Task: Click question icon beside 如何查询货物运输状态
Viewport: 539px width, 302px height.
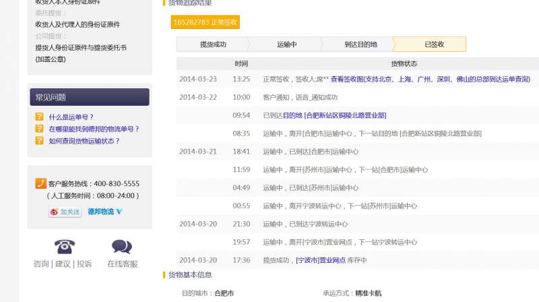Action: 40,141
